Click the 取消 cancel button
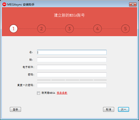The width and height of the screenshot is (139, 120). point(108,110)
